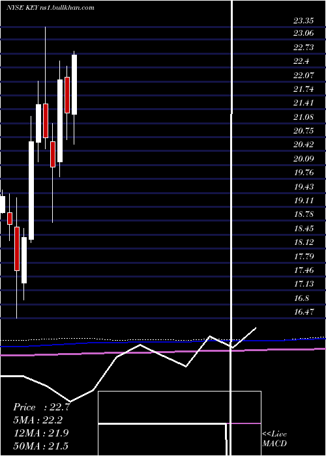Select the 16.8 price axis label
The height and width of the screenshot is (456, 326).
[301, 298]
